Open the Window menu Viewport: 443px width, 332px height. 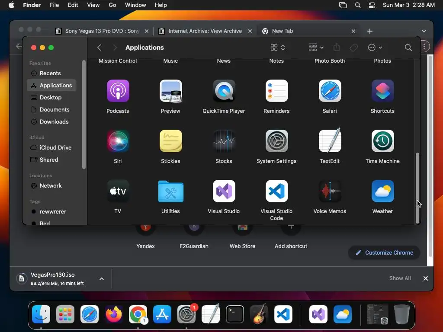point(135,5)
